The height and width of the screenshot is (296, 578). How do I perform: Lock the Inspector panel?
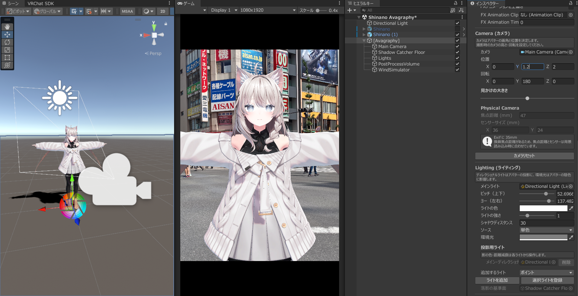click(571, 3)
